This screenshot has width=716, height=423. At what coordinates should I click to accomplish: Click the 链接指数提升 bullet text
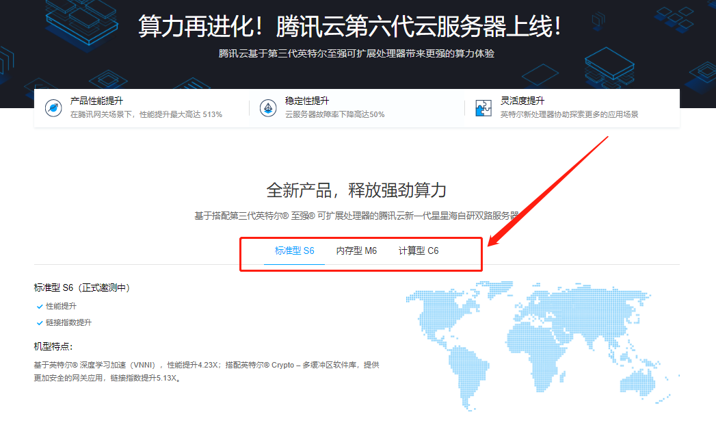coord(68,322)
